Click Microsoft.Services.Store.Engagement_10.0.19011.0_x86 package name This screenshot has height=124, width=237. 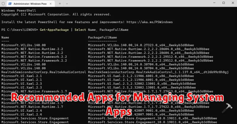tap(153, 118)
